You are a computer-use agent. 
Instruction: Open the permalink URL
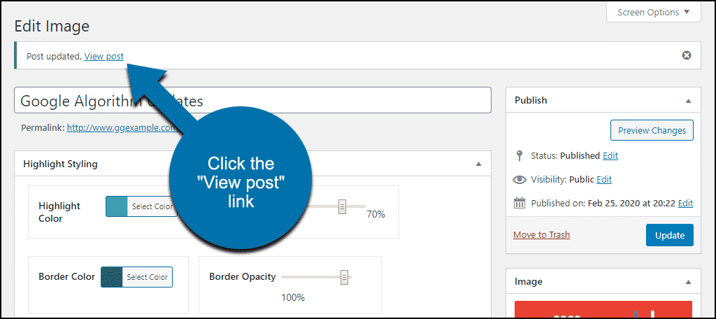click(x=122, y=128)
